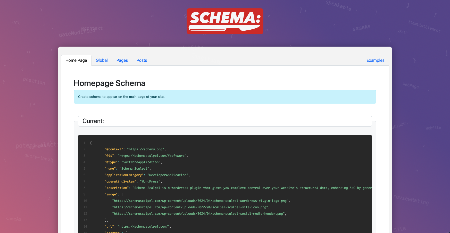This screenshot has width=450, height=233.
Task: Click the Homepage Schema heading
Action: (x=110, y=83)
